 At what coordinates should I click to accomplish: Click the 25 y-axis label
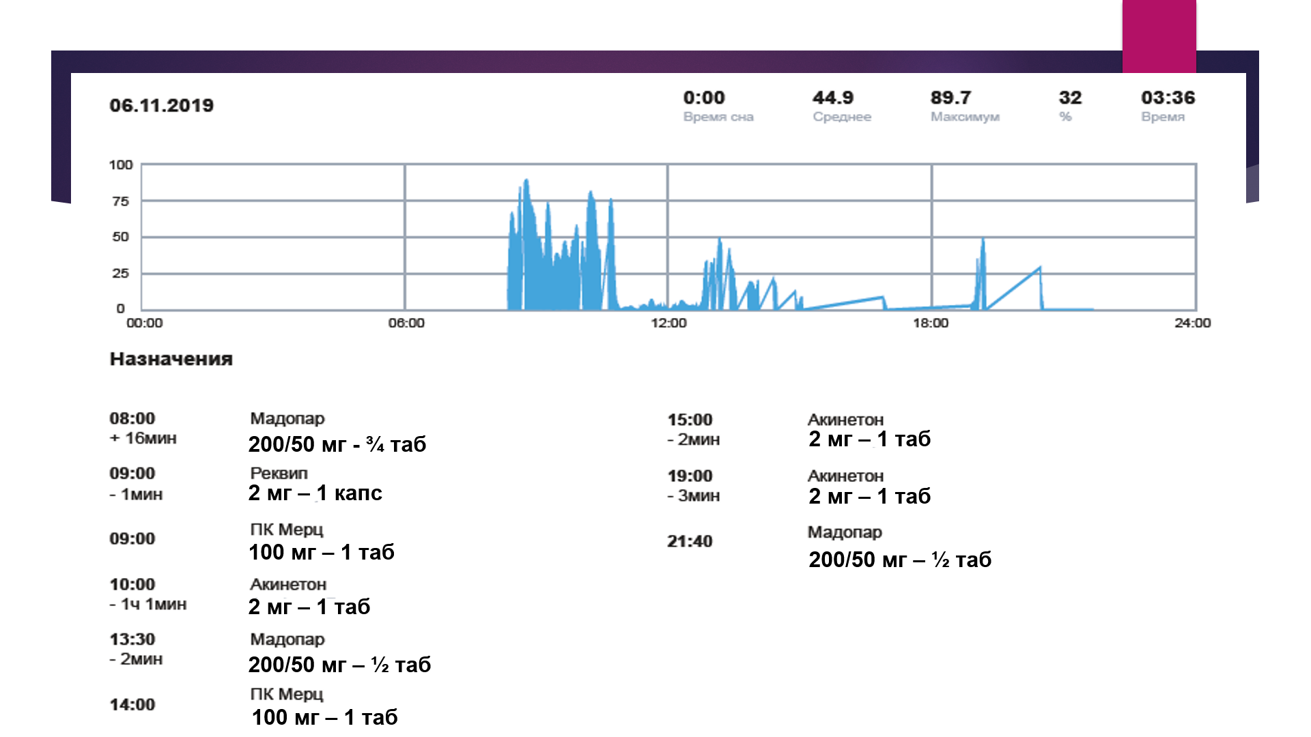coord(120,273)
